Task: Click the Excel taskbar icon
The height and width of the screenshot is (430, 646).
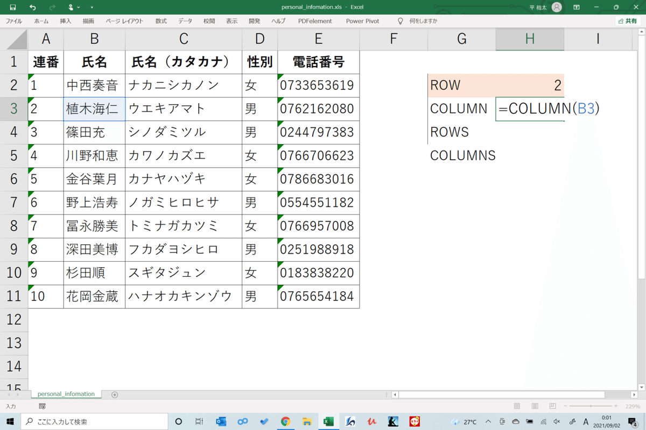Action: coord(328,421)
